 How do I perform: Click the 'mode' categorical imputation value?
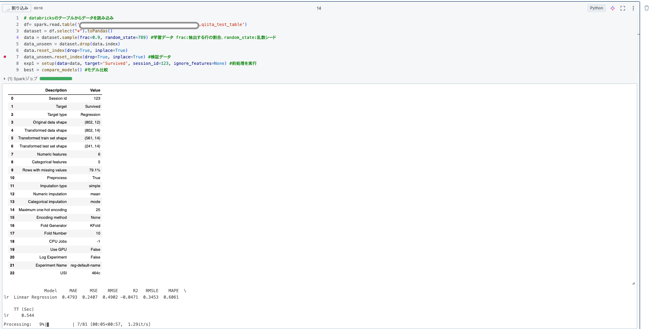pyautogui.click(x=95, y=202)
